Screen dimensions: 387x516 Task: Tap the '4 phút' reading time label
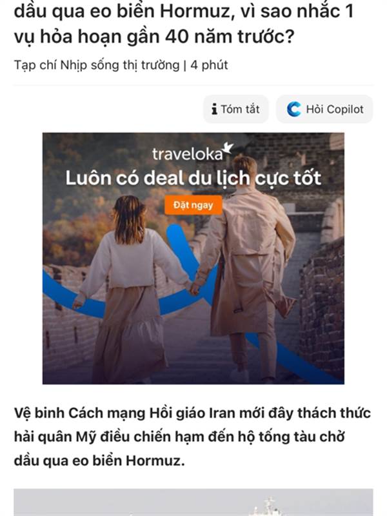tap(209, 65)
